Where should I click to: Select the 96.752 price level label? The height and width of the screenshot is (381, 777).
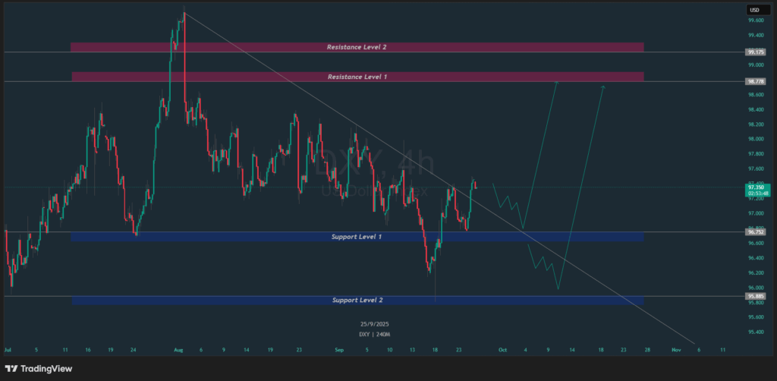point(754,232)
